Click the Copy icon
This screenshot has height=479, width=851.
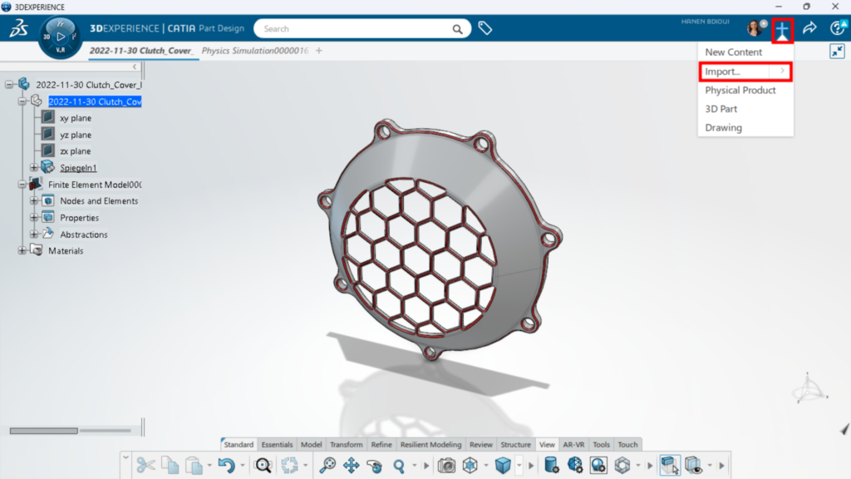coord(170,466)
